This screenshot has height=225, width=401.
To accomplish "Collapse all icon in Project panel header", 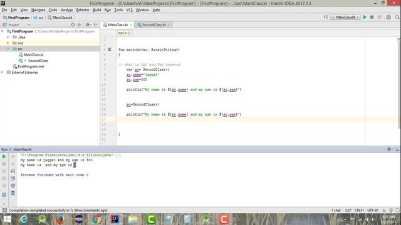I will [80, 25].
